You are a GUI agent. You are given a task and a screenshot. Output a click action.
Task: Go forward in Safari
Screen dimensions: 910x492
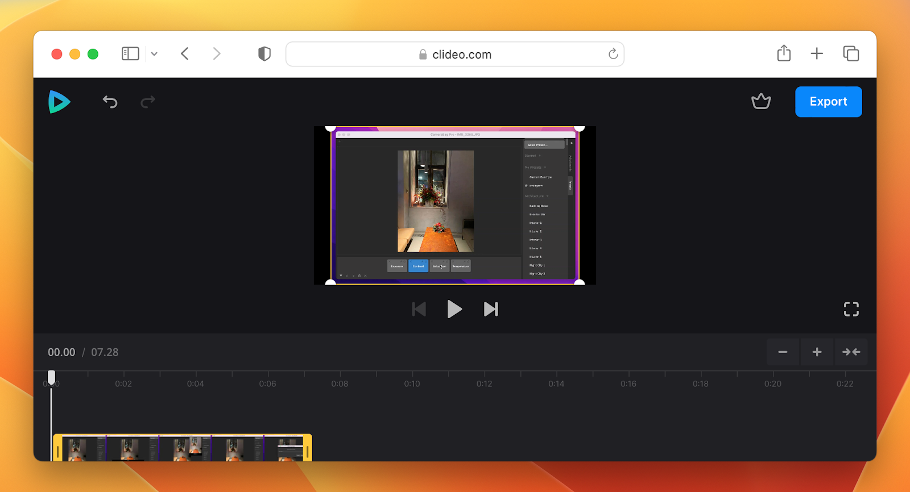pyautogui.click(x=217, y=54)
